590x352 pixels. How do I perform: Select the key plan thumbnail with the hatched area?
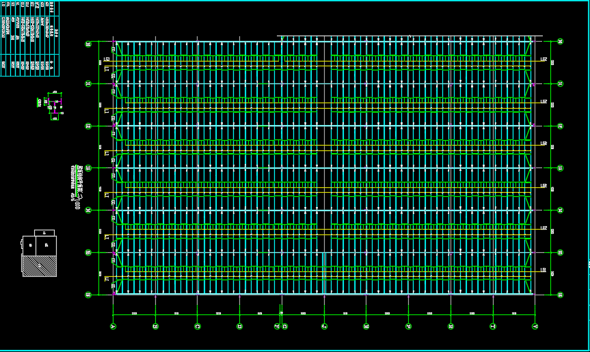point(39,253)
